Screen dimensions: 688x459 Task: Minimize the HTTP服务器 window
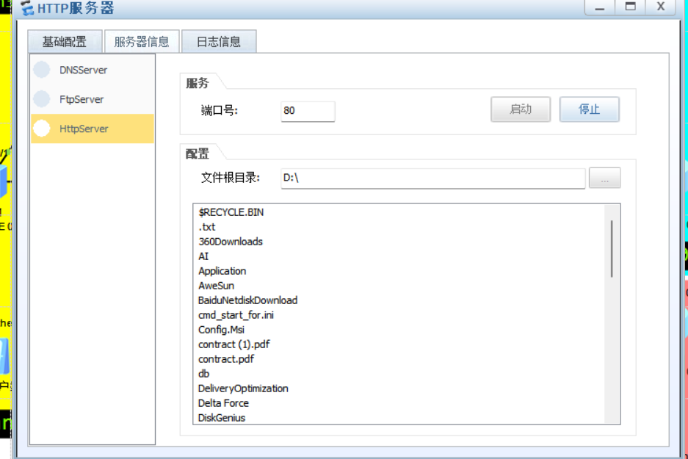coord(599,7)
